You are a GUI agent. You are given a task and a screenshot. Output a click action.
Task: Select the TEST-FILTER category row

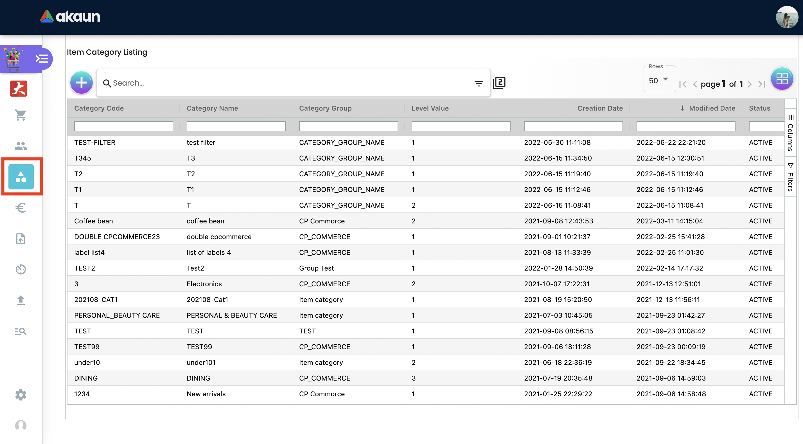[x=94, y=142]
